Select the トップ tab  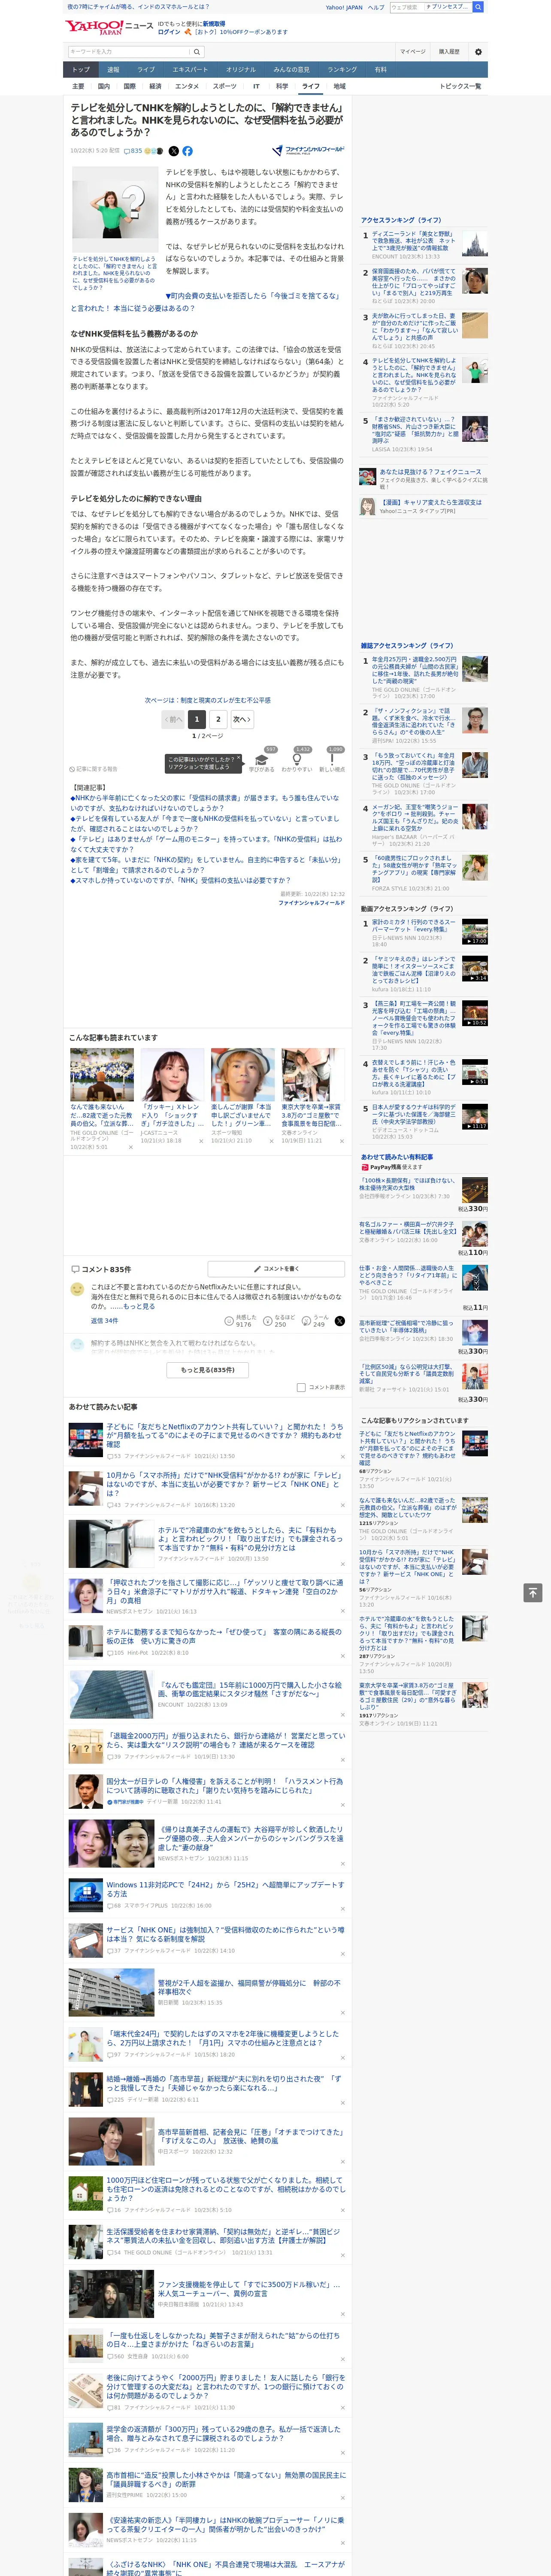tap(81, 70)
